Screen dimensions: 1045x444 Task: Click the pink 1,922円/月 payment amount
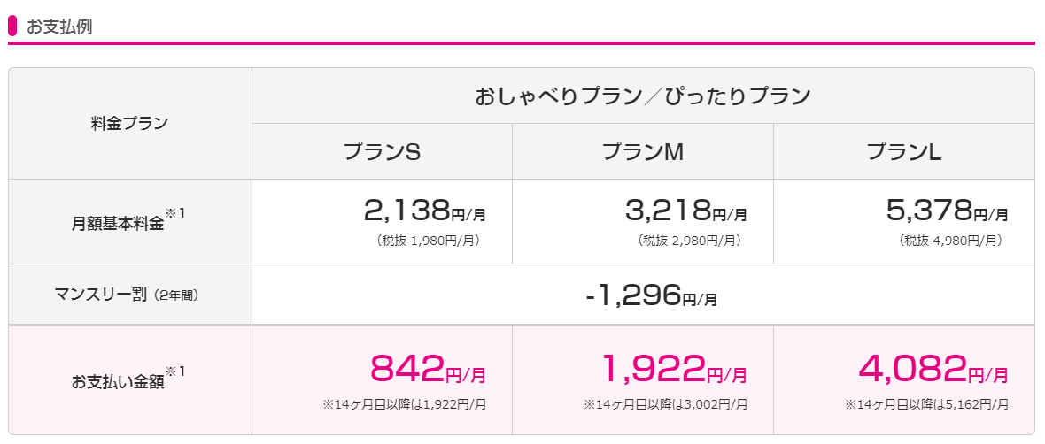(673, 369)
